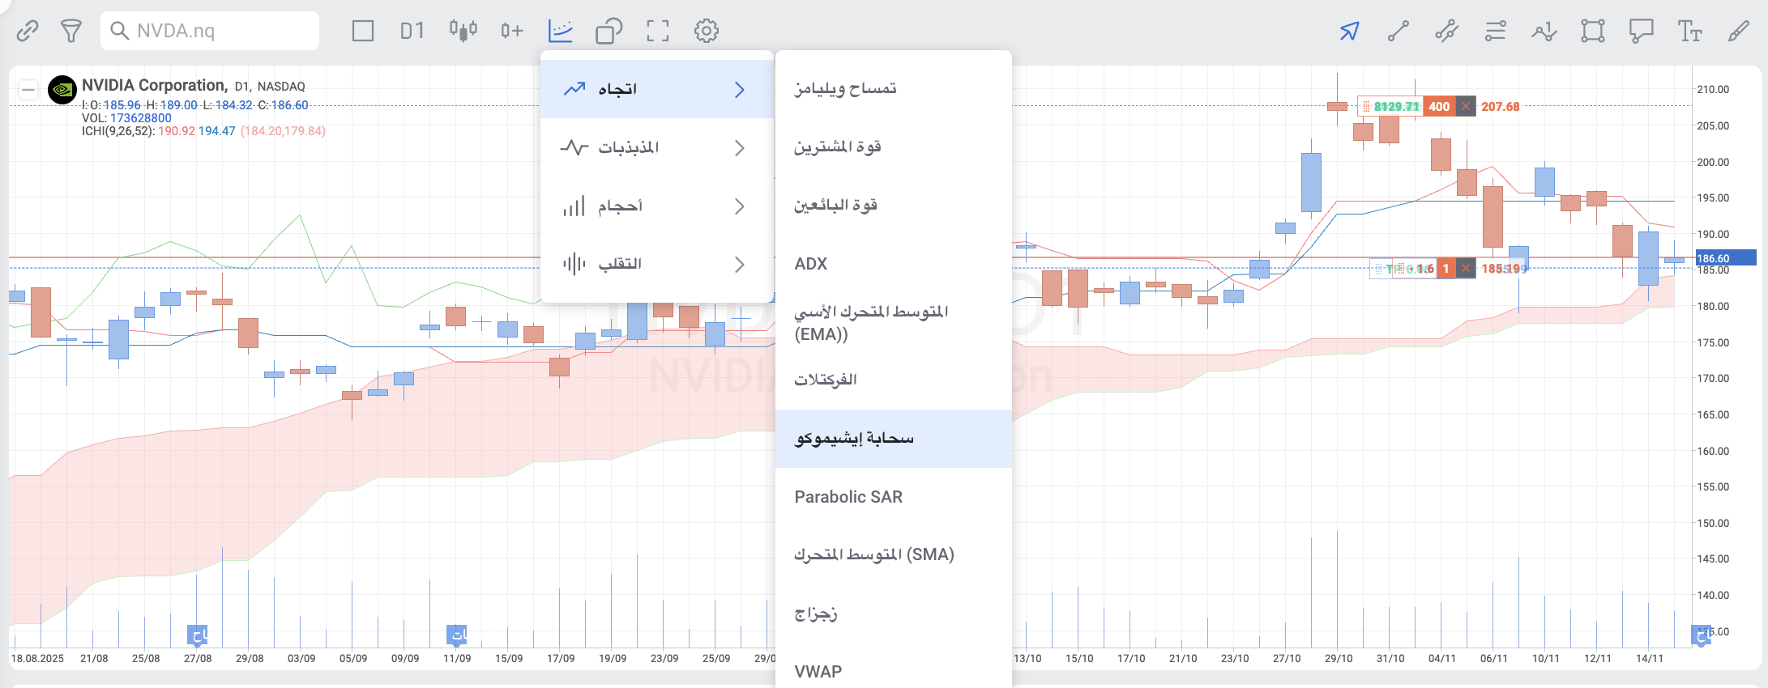
Task: Open the candlestick chart type icon
Action: (x=463, y=31)
